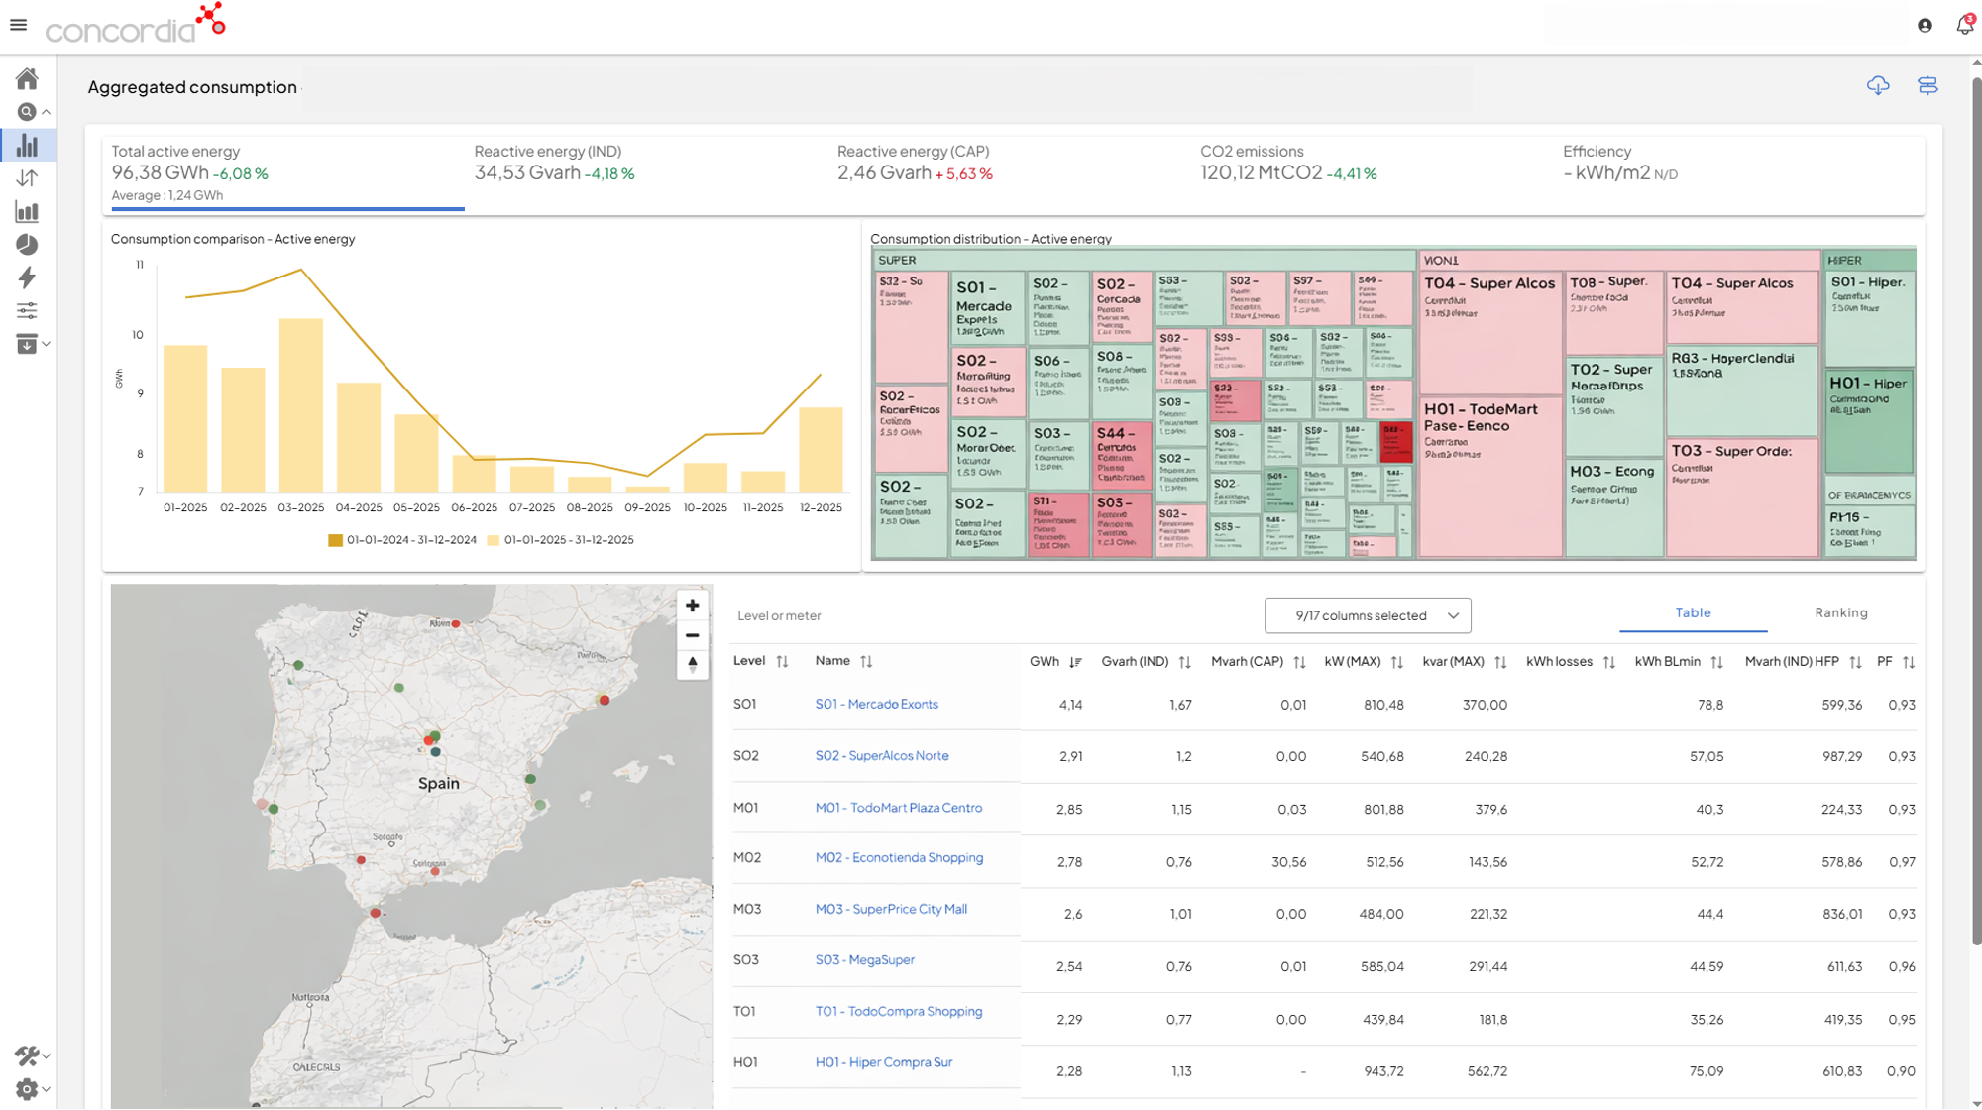Toggle the 01-01-2025 legend series
The image size is (1982, 1110).
[560, 540]
